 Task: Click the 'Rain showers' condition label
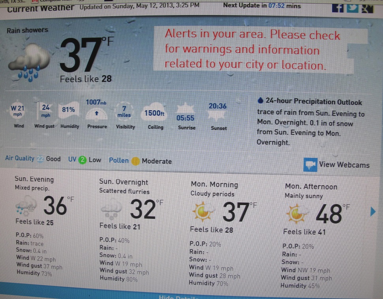[27, 30]
